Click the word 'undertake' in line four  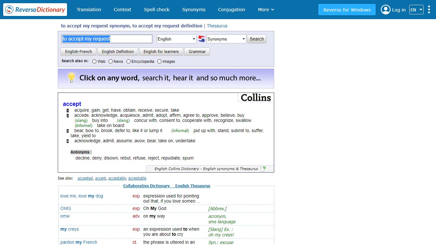point(185,141)
